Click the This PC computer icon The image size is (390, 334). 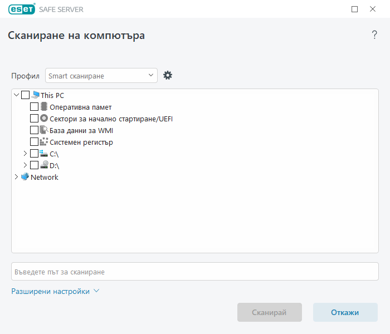pos(35,95)
